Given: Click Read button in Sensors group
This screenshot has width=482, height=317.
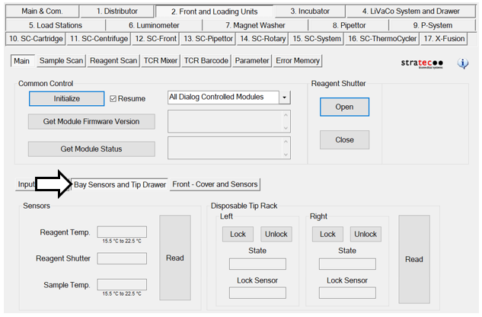Looking at the screenshot, I should coord(174,258).
